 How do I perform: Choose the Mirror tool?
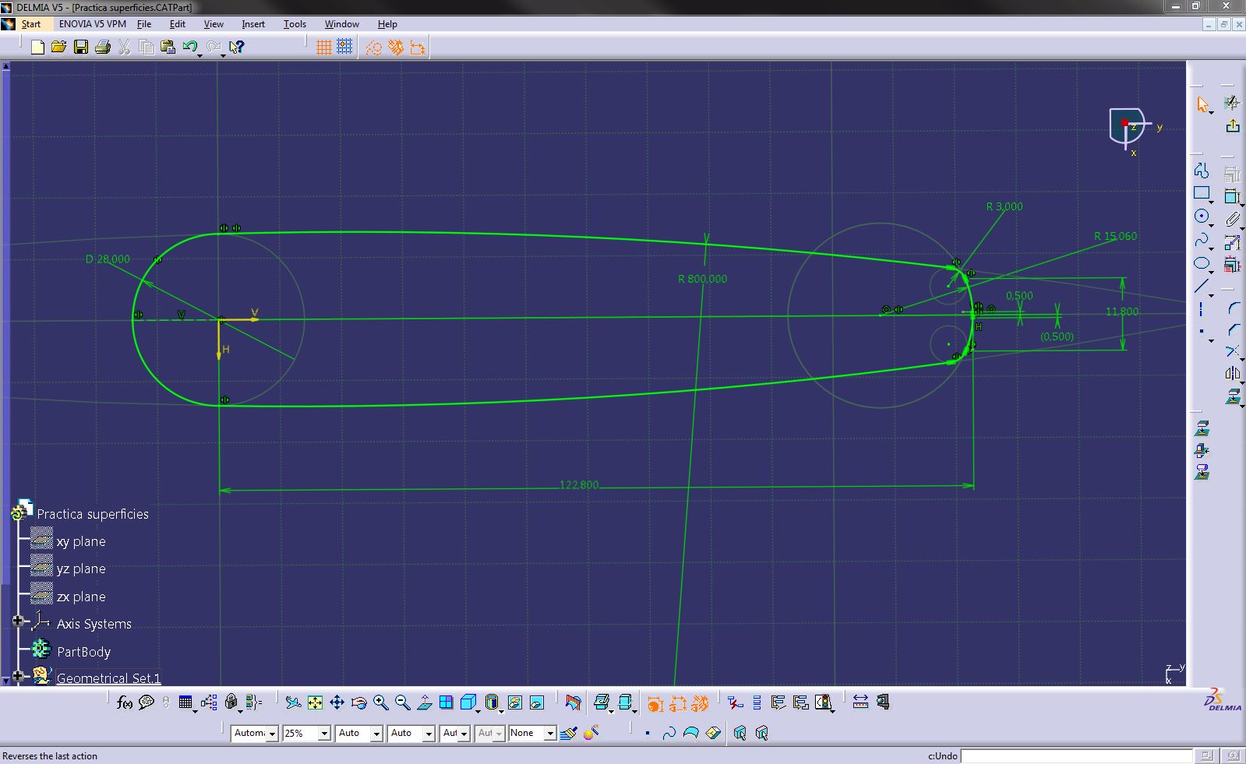click(x=1232, y=374)
